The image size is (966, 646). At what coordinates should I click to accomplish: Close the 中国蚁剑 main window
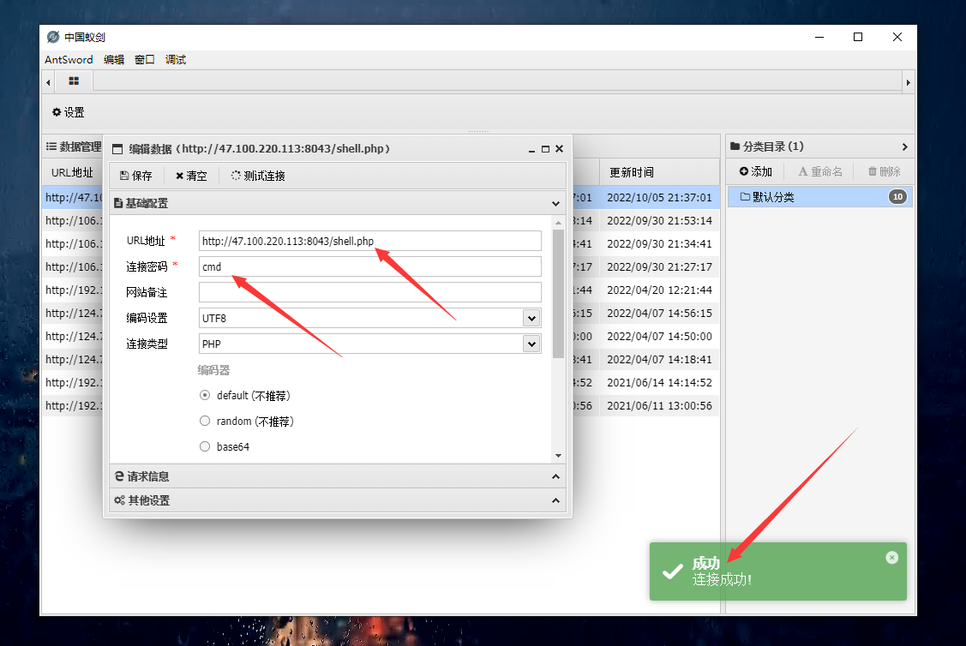pos(897,37)
